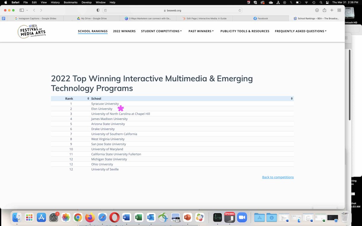This screenshot has width=362, height=226.
Task: Open Finder from the Dock
Action: point(17,217)
